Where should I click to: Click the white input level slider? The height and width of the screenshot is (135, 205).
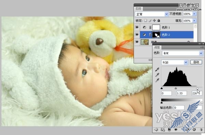pyautogui.click(x=197, y=88)
